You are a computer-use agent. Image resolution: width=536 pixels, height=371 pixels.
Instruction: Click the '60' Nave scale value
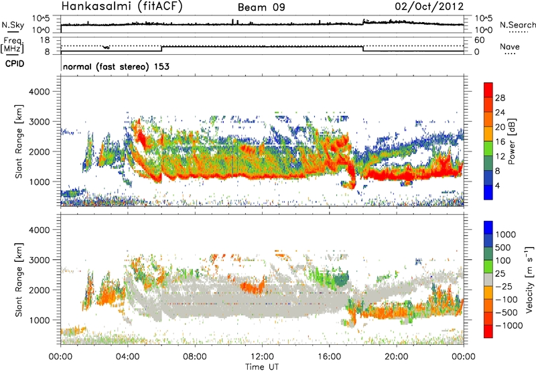(479, 40)
